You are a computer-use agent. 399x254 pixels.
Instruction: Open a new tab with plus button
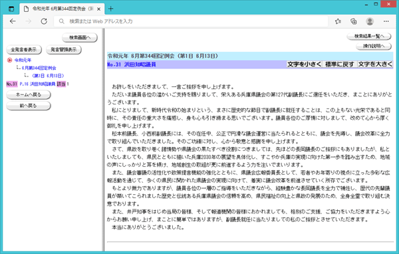[x=110, y=9]
